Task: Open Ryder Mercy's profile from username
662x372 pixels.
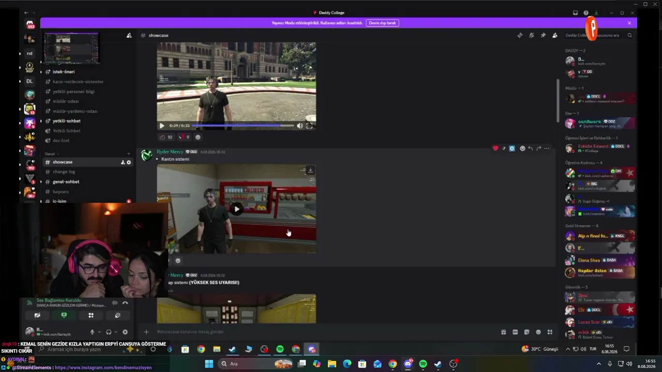Action: click(170, 152)
